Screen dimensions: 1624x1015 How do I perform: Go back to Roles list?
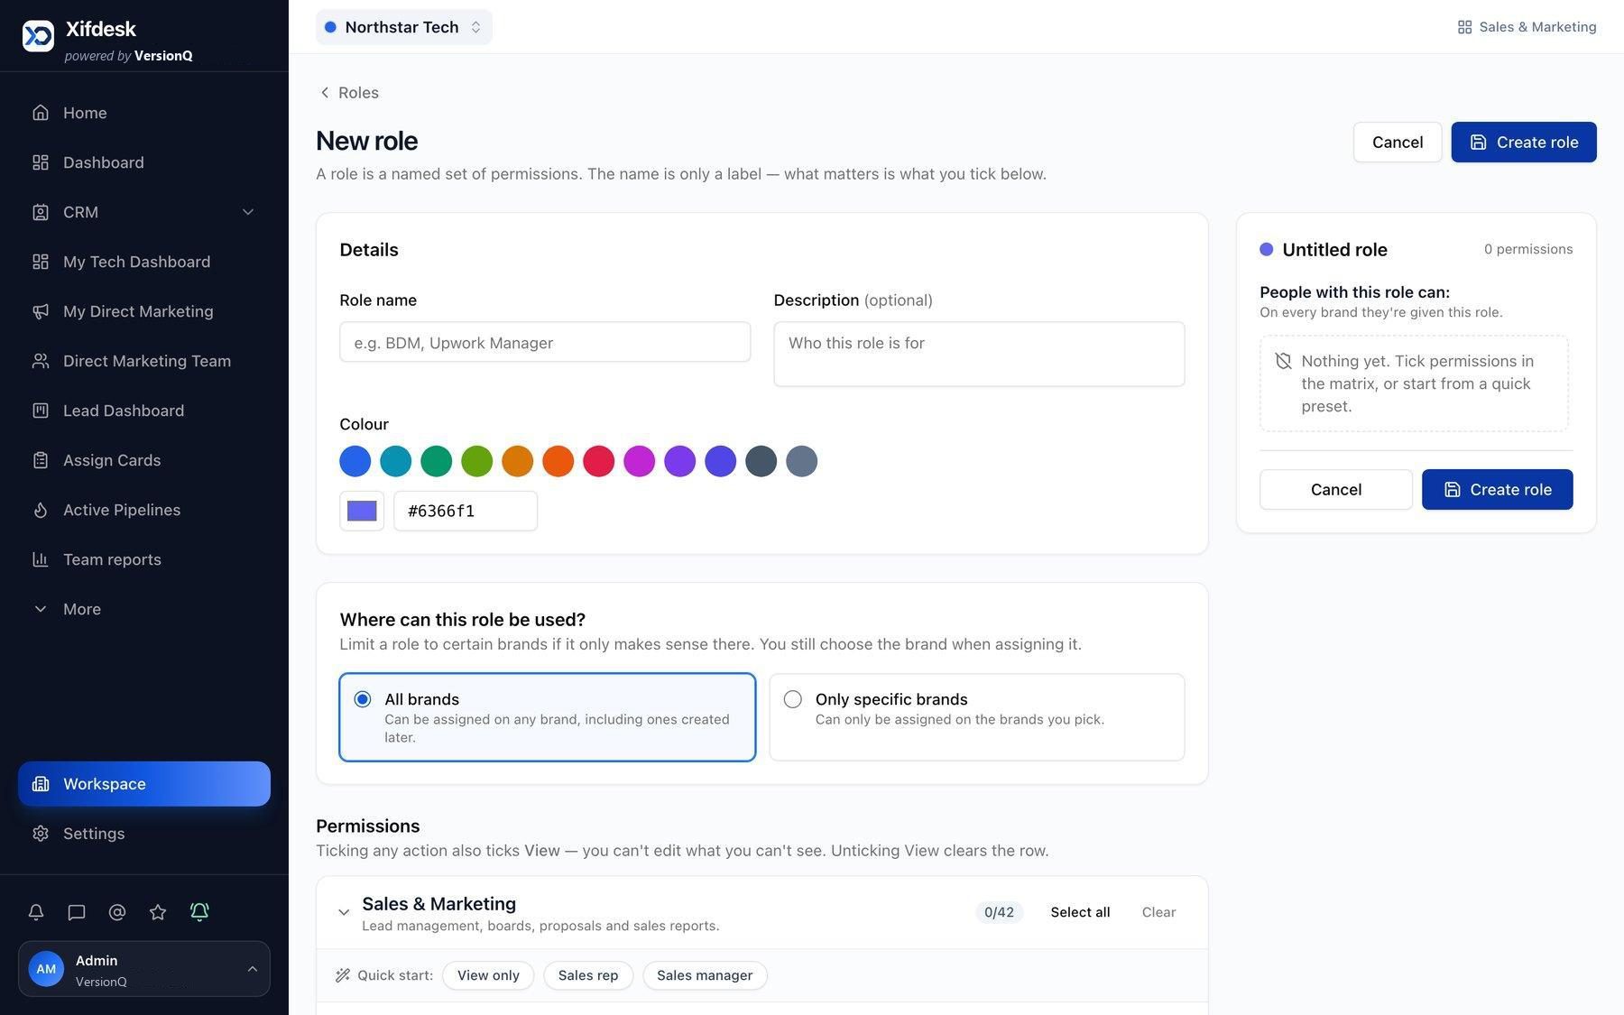tap(349, 93)
